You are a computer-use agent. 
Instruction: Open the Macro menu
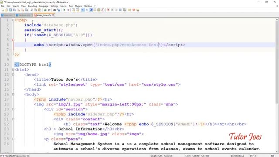[63, 6]
